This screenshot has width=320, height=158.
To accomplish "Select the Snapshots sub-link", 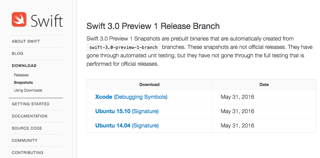I will tap(23, 83).
